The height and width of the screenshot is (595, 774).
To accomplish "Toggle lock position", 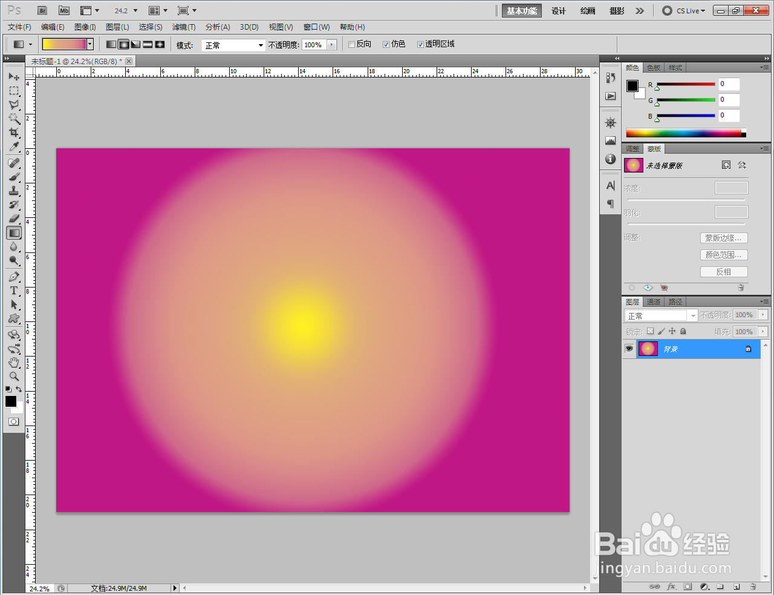I will click(672, 331).
